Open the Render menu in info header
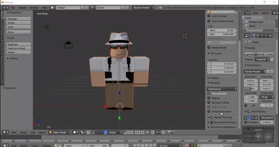Screen dimensions: 279x147 22,8
